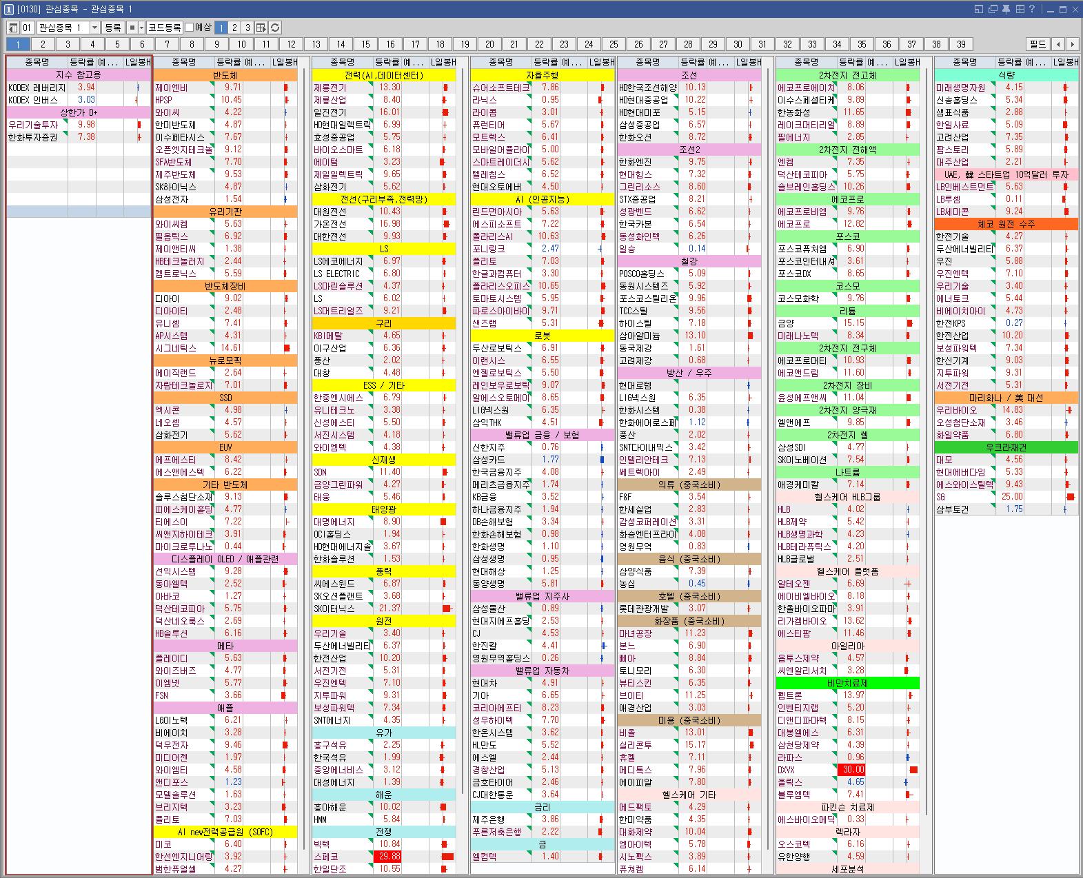Select the 실리콘투 stock row
The image size is (1083, 878).
[x=689, y=745]
